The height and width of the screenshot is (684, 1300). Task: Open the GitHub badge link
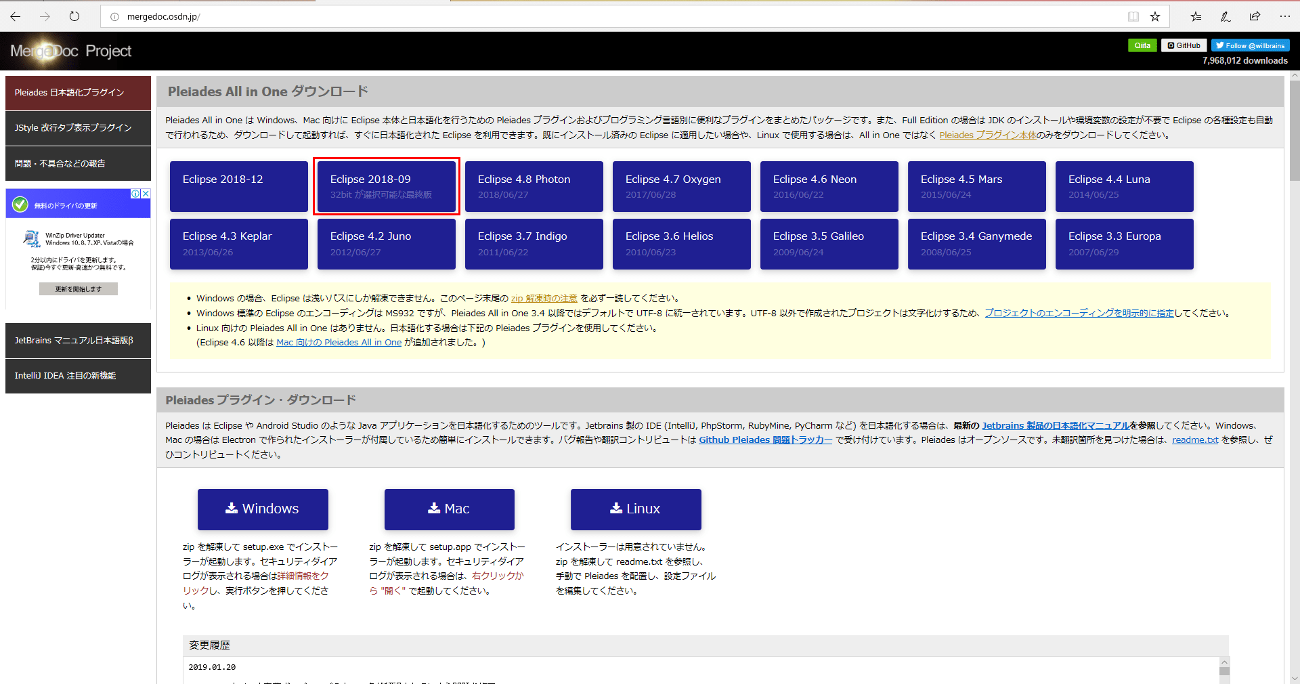(1184, 45)
